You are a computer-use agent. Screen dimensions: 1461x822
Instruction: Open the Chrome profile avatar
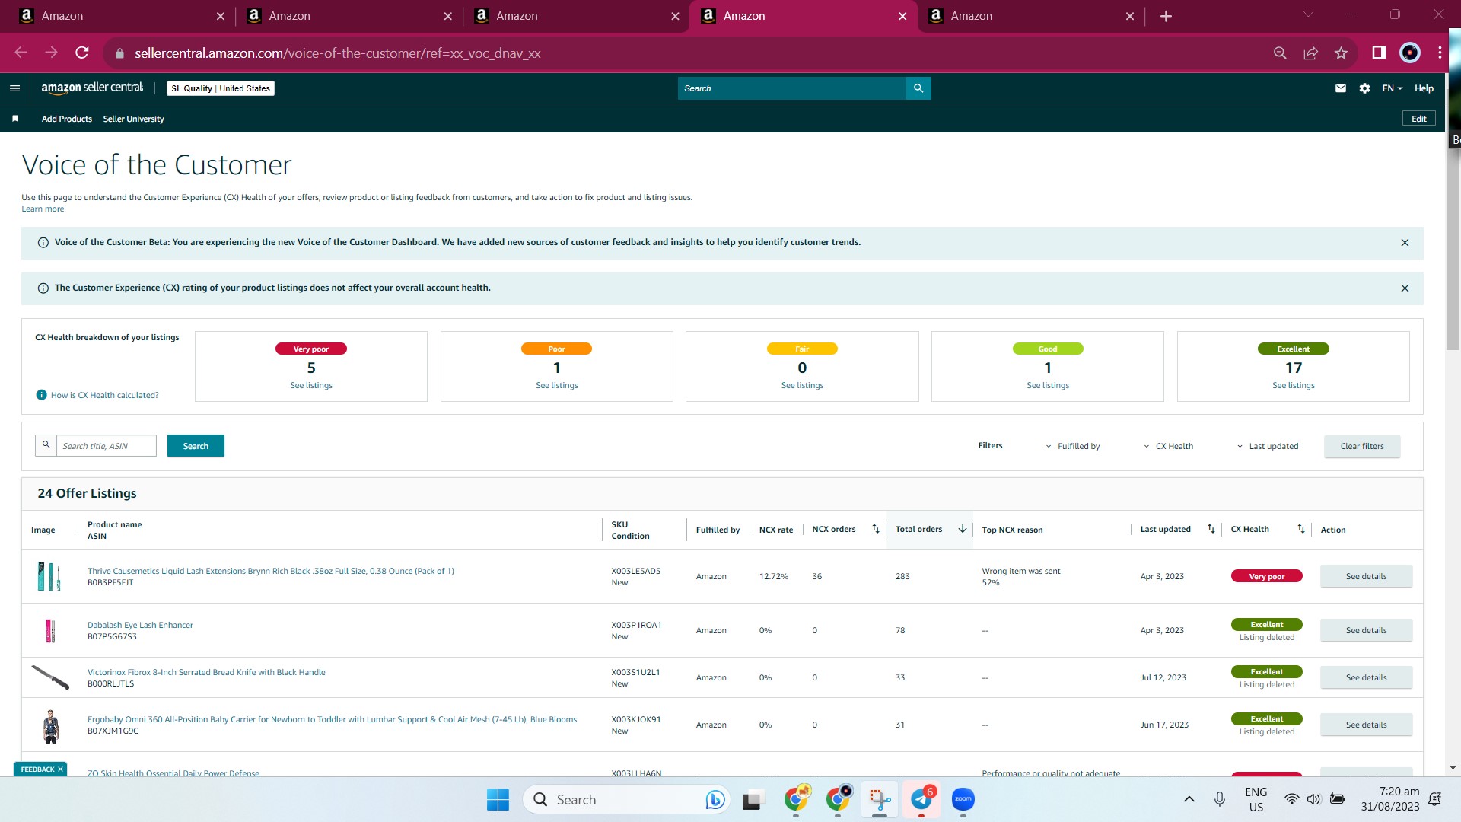pos(1410,53)
